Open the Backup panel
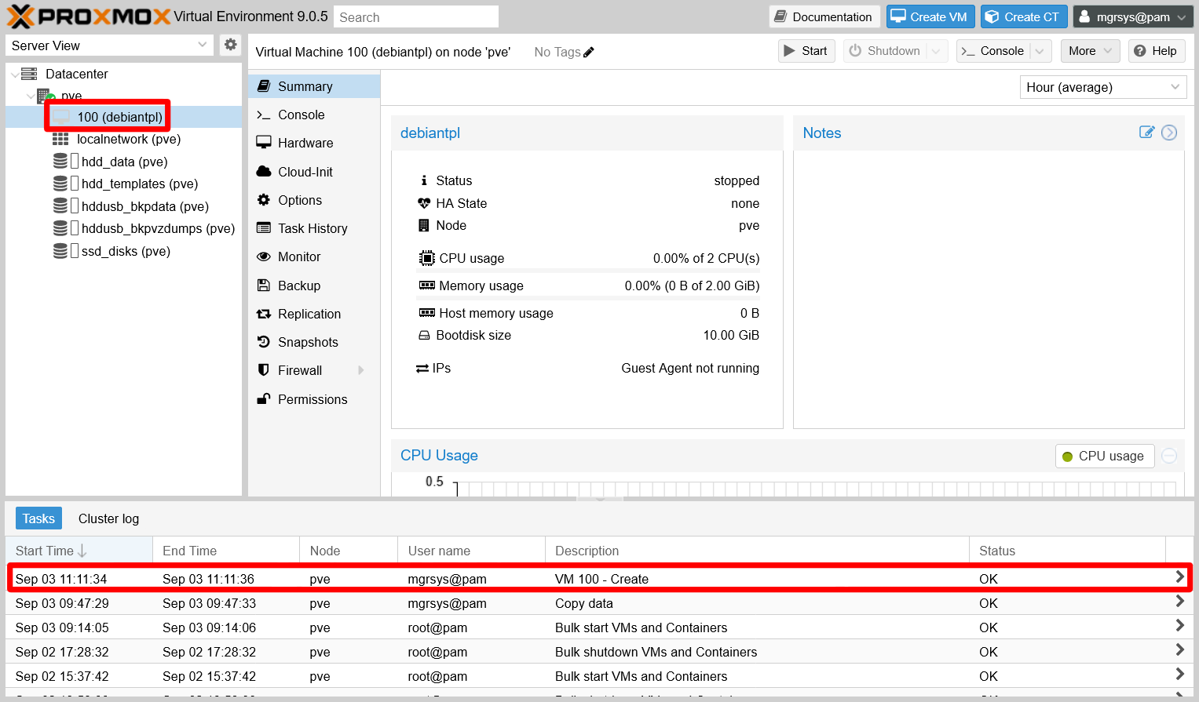 (x=298, y=285)
